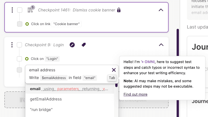Open the Checkpoint 9 three-dot options menu

click(x=12, y=45)
